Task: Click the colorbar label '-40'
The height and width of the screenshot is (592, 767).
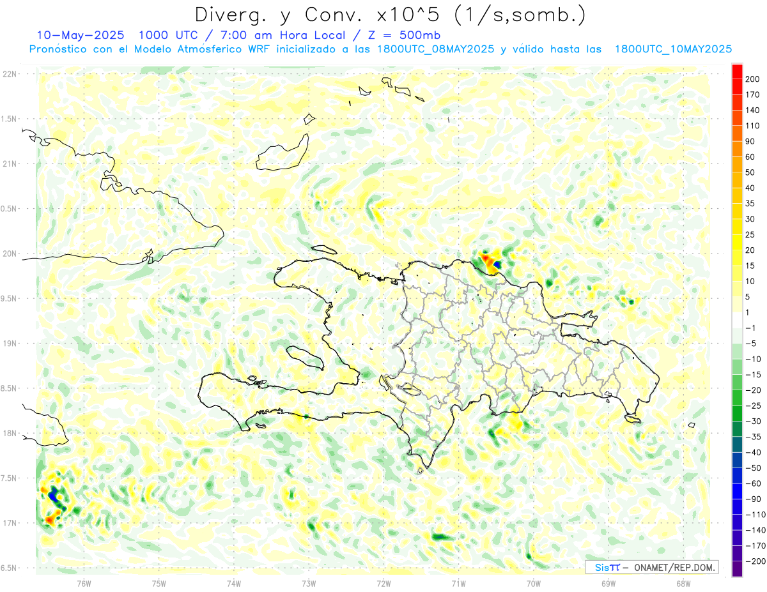Action: [x=753, y=453]
